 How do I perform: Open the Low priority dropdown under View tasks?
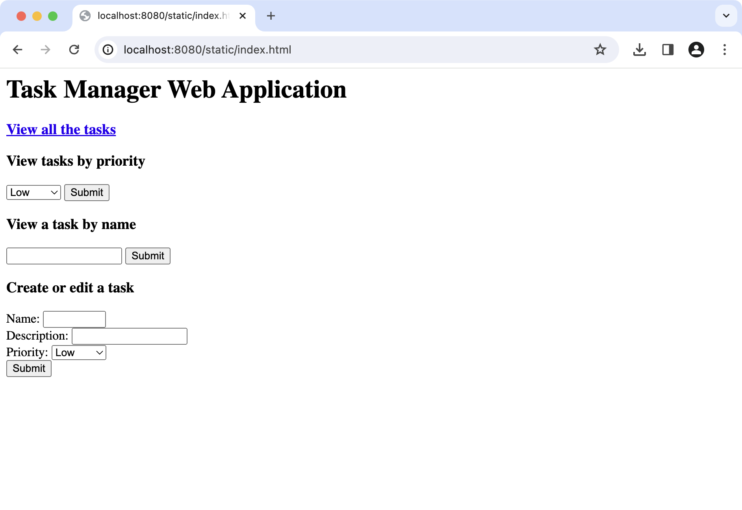(33, 192)
